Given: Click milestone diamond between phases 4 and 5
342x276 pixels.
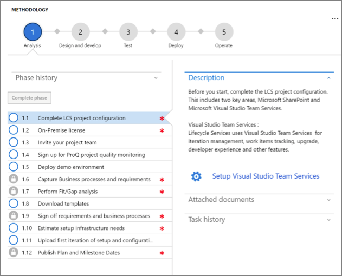Looking at the screenshot, I should [x=201, y=31].
